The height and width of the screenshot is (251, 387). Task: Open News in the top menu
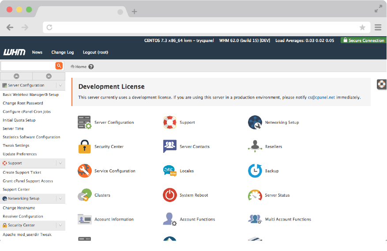pos(37,52)
